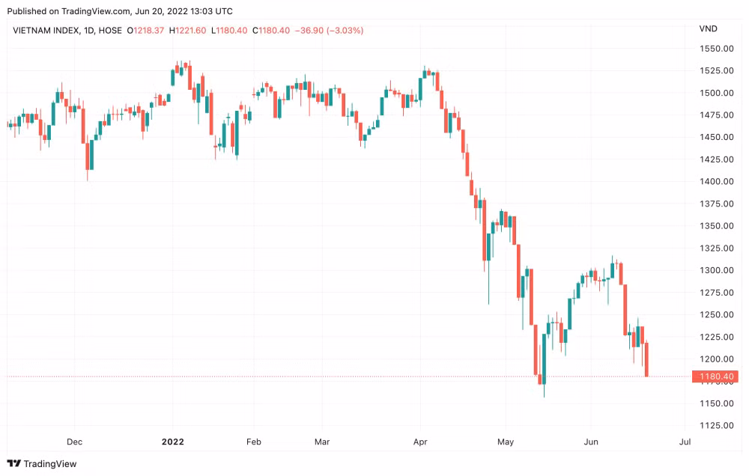
Task: Click the open value O1218.37
Action: click(x=145, y=31)
